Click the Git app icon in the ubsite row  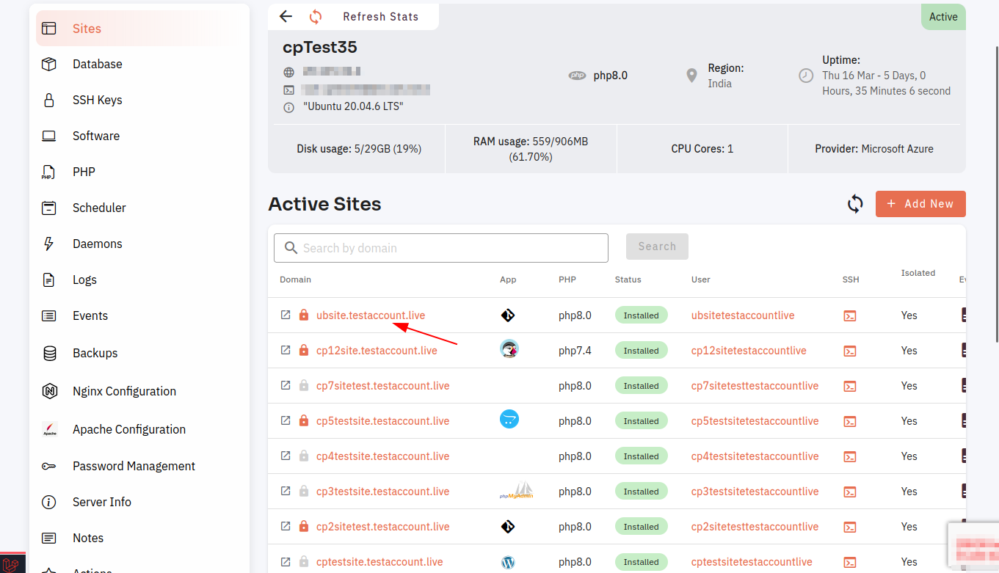click(507, 315)
